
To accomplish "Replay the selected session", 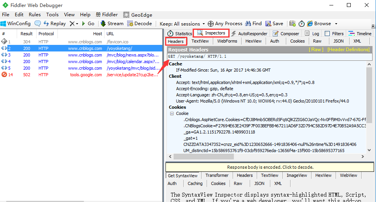I will click(x=55, y=23).
